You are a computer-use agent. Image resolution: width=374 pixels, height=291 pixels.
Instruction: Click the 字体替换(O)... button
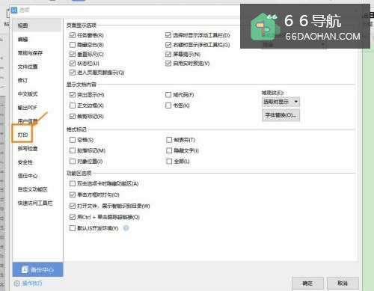281,115
